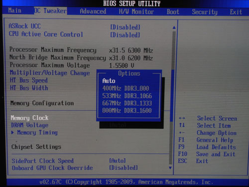Select the OC Tweaker tab
The width and height of the screenshot is (249, 187).
pos(50,11)
